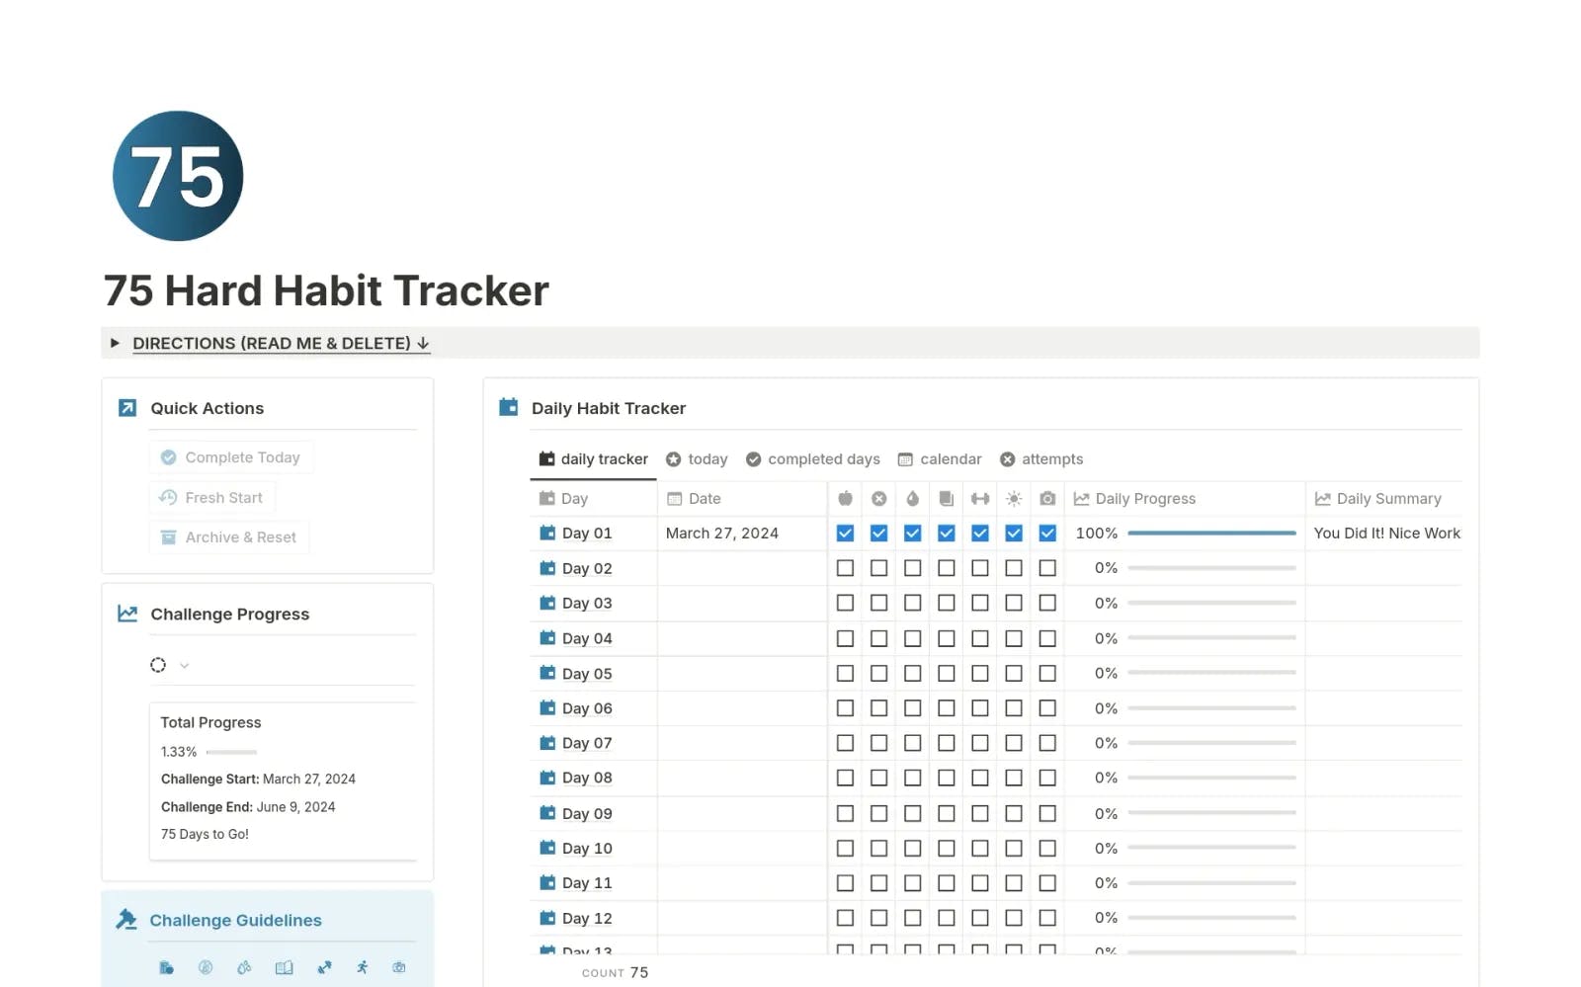
Task: Click the running person guideline icon
Action: point(363,967)
